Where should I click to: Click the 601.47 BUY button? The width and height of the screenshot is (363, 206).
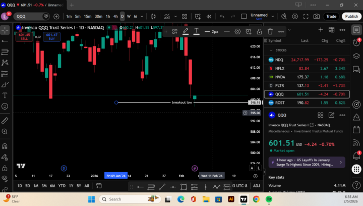[x=51, y=37]
